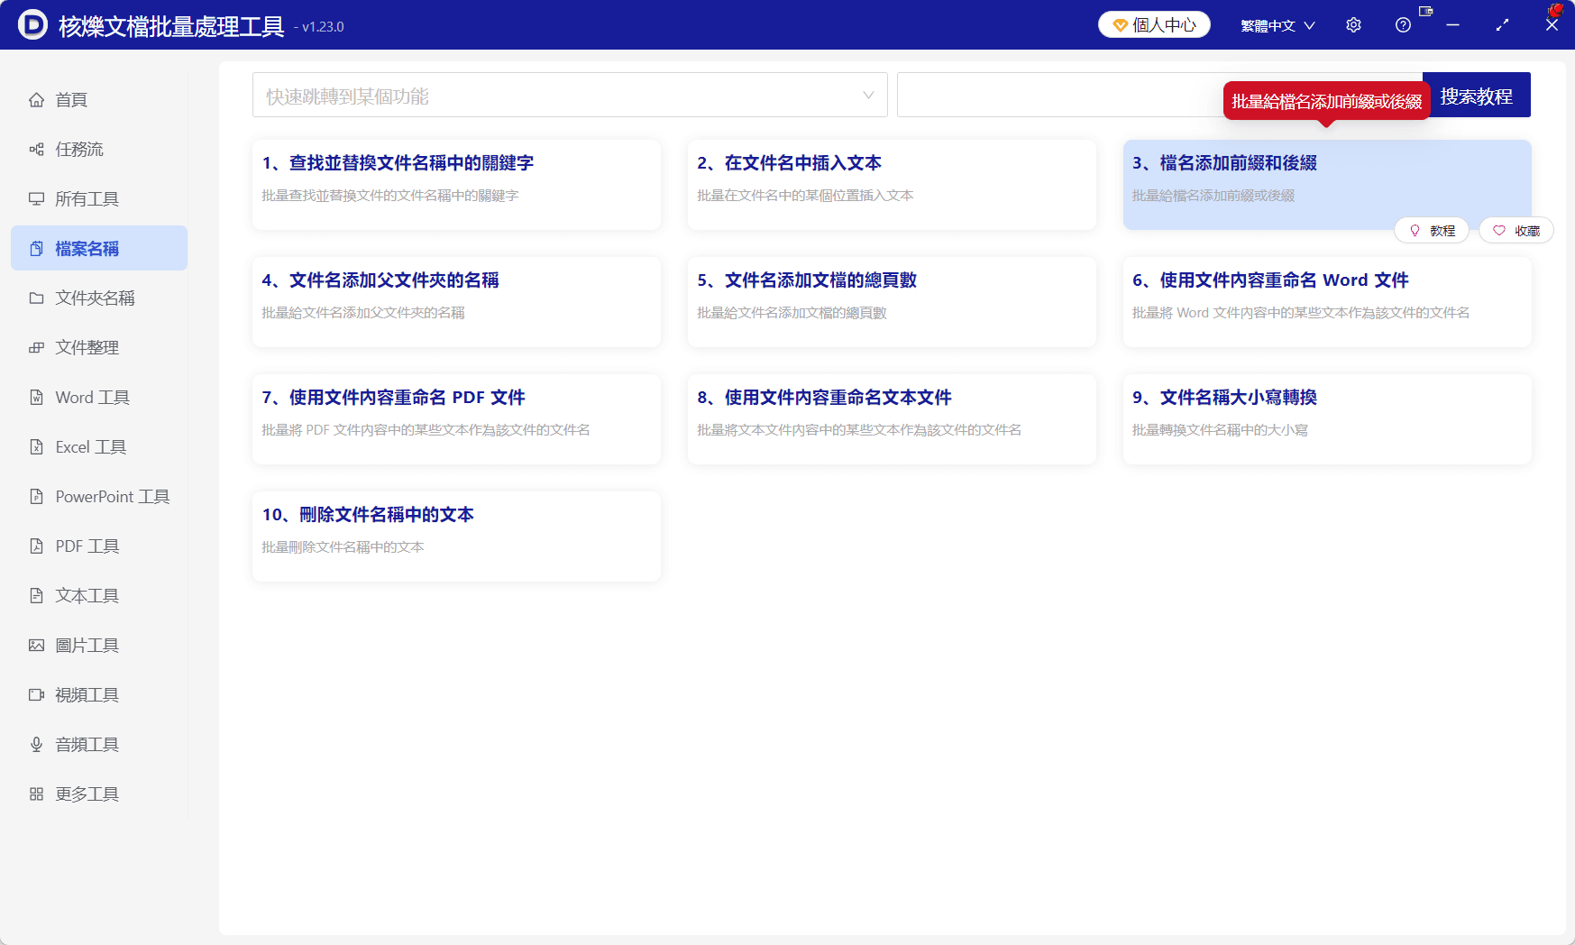Click the PowerPoint file icon in sidebar
The image size is (1575, 945).
pos(36,497)
